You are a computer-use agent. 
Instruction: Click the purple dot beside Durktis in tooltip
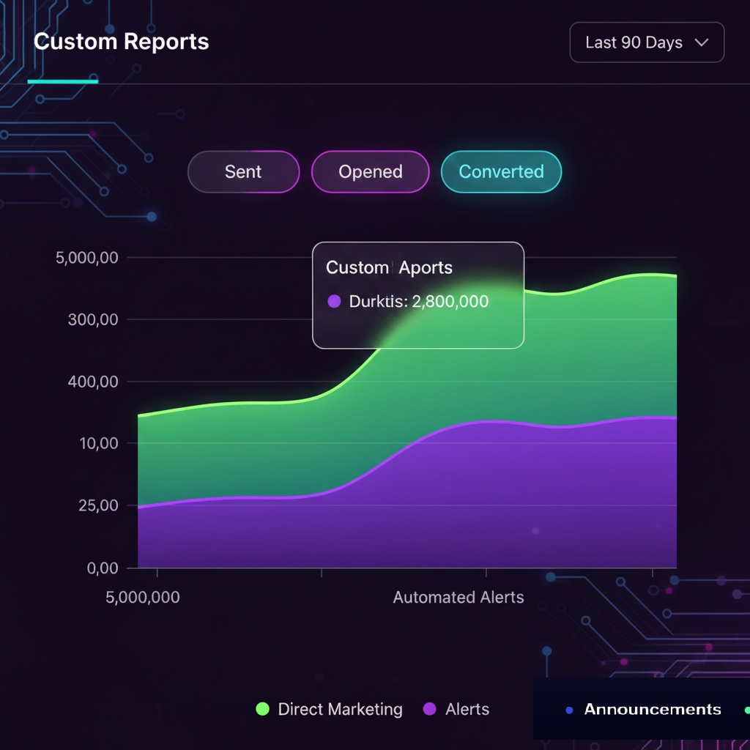tap(334, 301)
